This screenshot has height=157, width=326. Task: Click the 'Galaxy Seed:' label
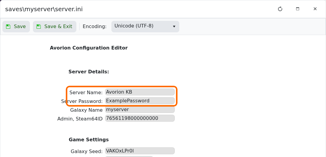pos(87,151)
